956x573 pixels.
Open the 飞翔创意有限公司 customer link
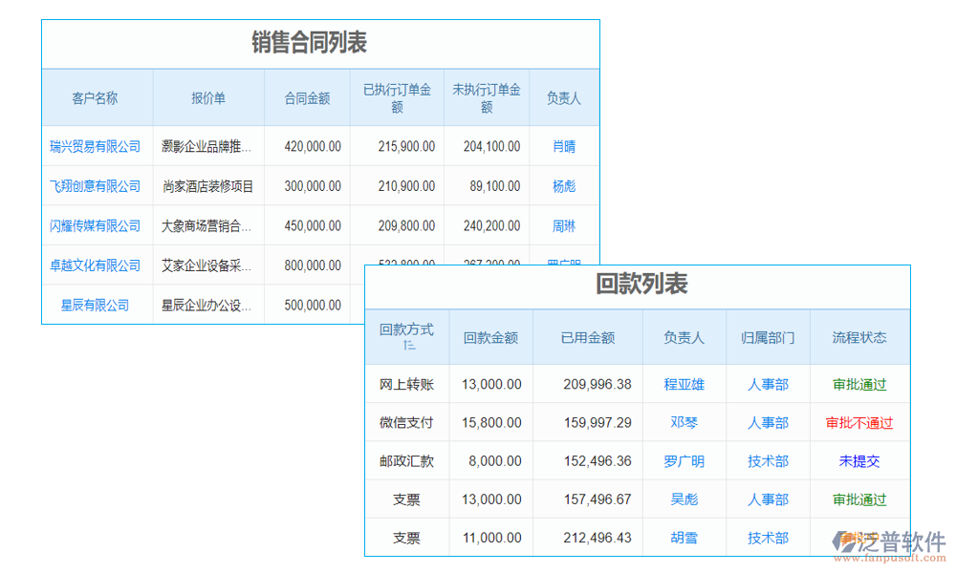tap(96, 186)
